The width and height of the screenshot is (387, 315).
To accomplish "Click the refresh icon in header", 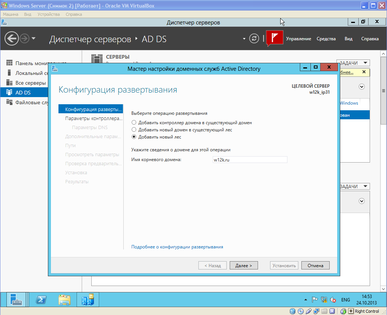I will 254,38.
